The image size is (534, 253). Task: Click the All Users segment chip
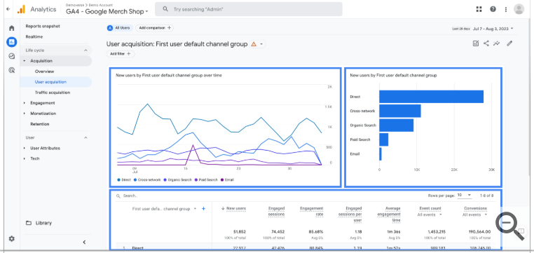pyautogui.click(x=119, y=28)
